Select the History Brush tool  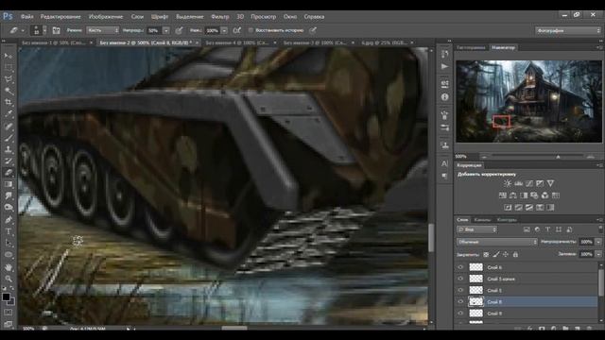tap(9, 161)
